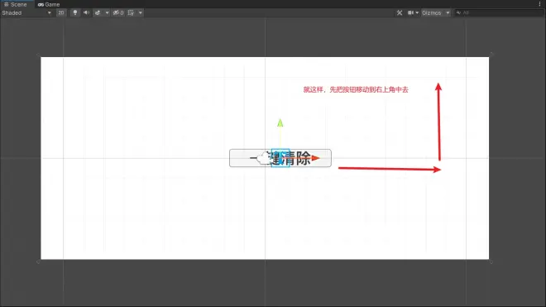This screenshot has height=307, width=546.
Task: Toggle scene lighting lightbulb icon
Action: click(x=74, y=13)
